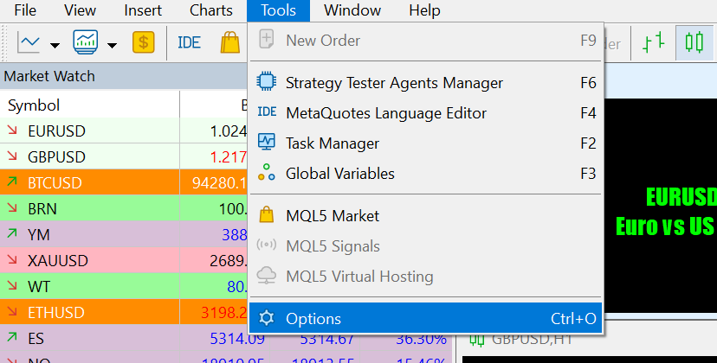Select the YM symbol row
The image size is (717, 363).
[124, 234]
